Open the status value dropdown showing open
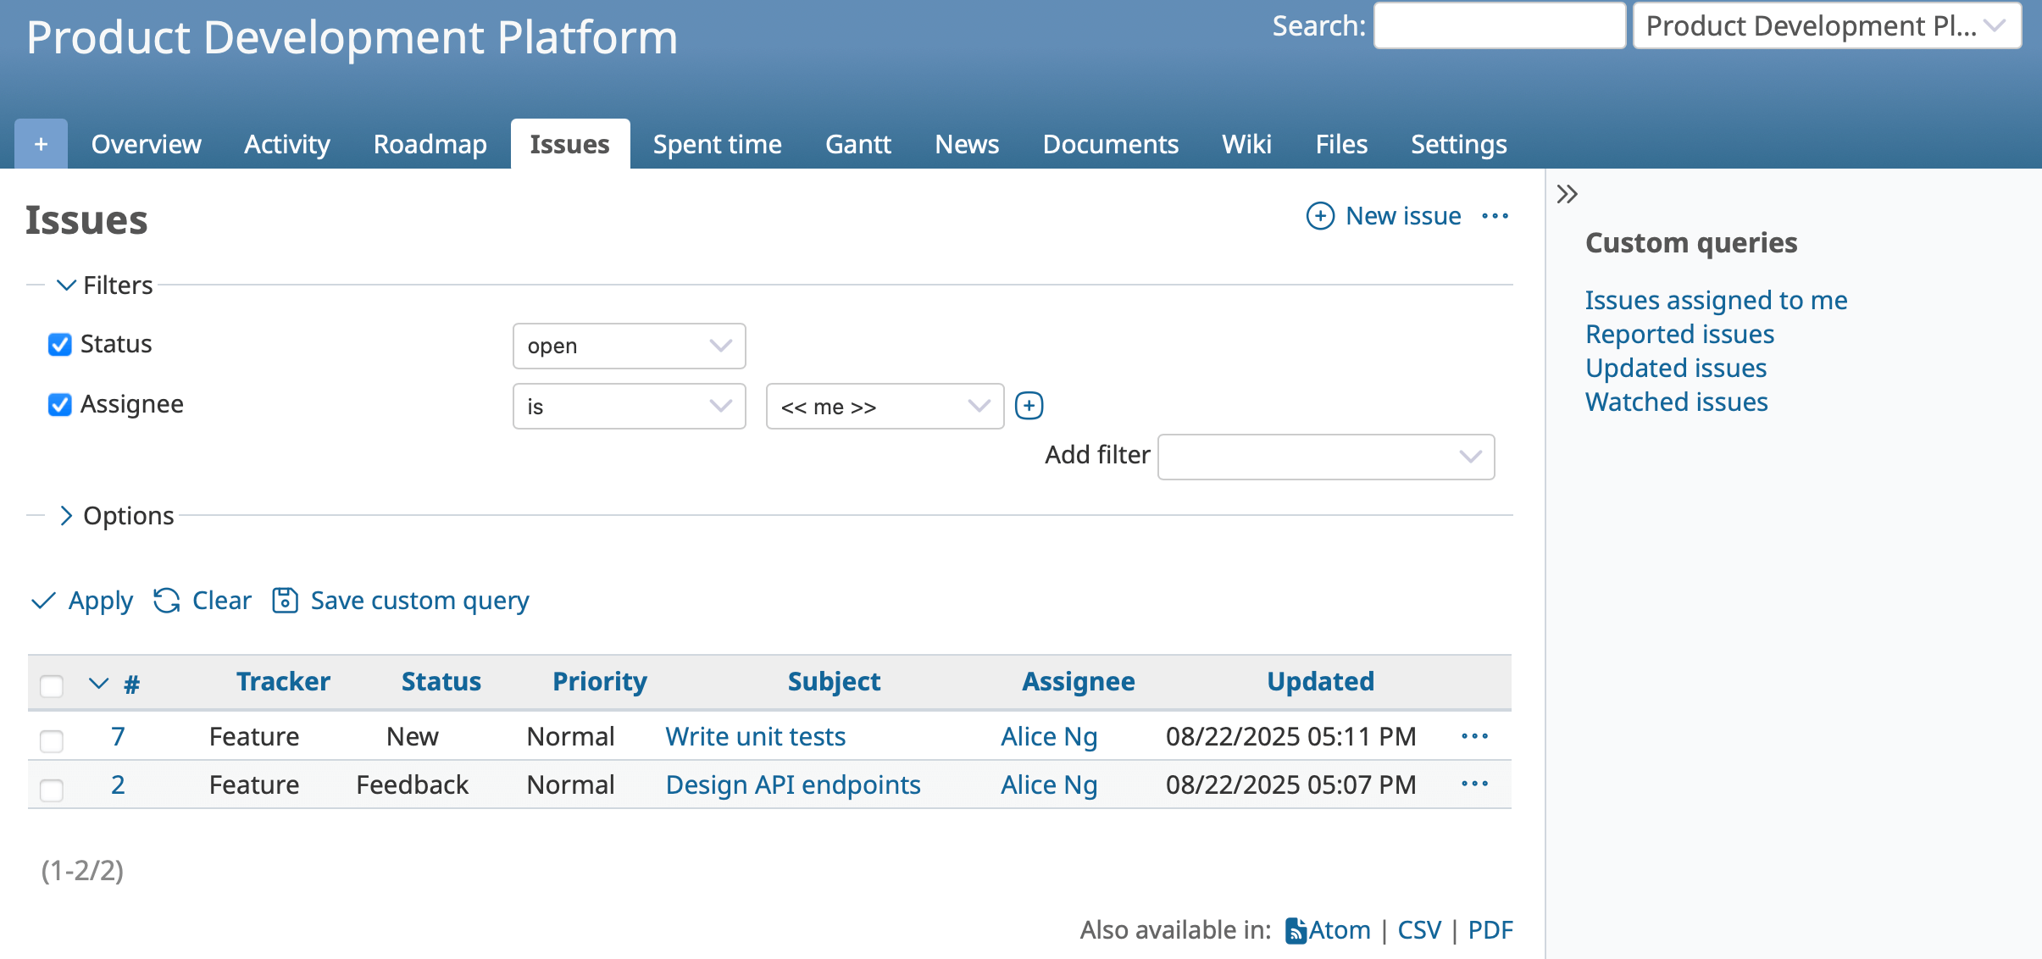This screenshot has height=959, width=2042. pyautogui.click(x=628, y=346)
